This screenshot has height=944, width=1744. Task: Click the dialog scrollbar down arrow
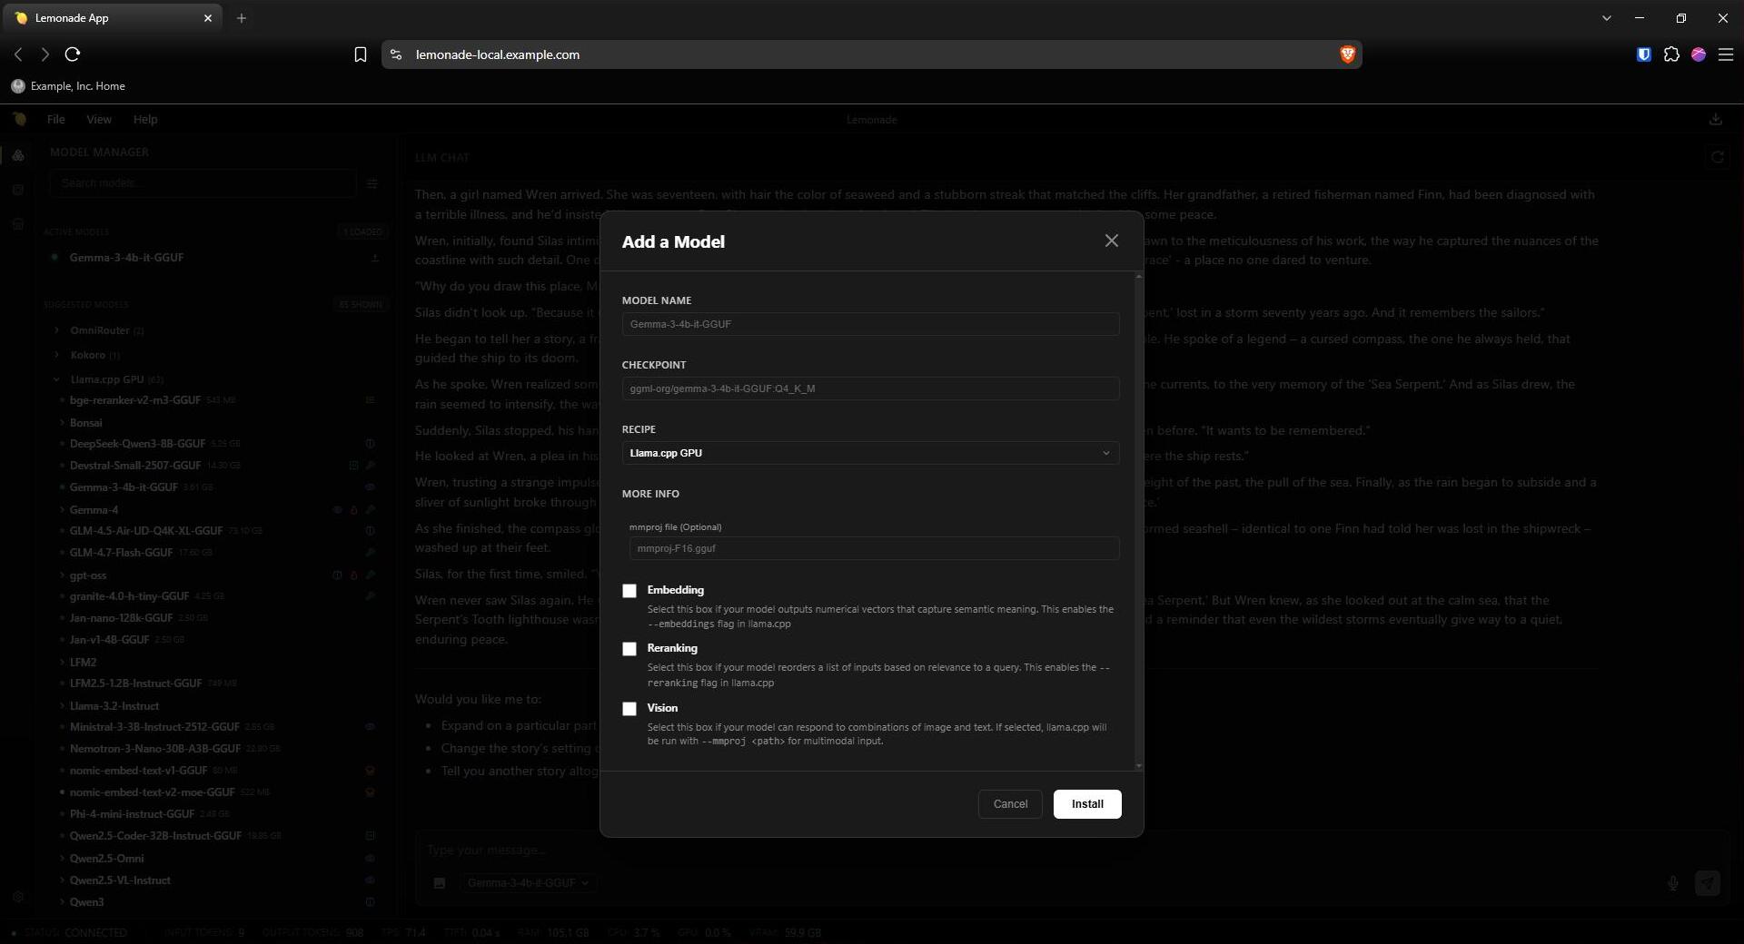[1139, 766]
